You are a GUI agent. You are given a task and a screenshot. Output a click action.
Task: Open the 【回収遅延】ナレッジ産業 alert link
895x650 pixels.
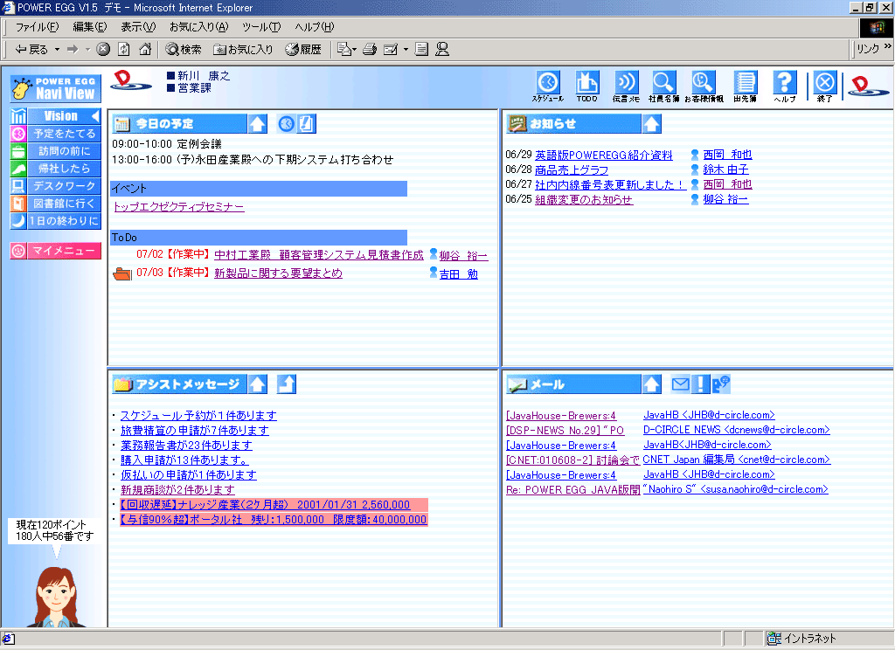[x=265, y=505]
